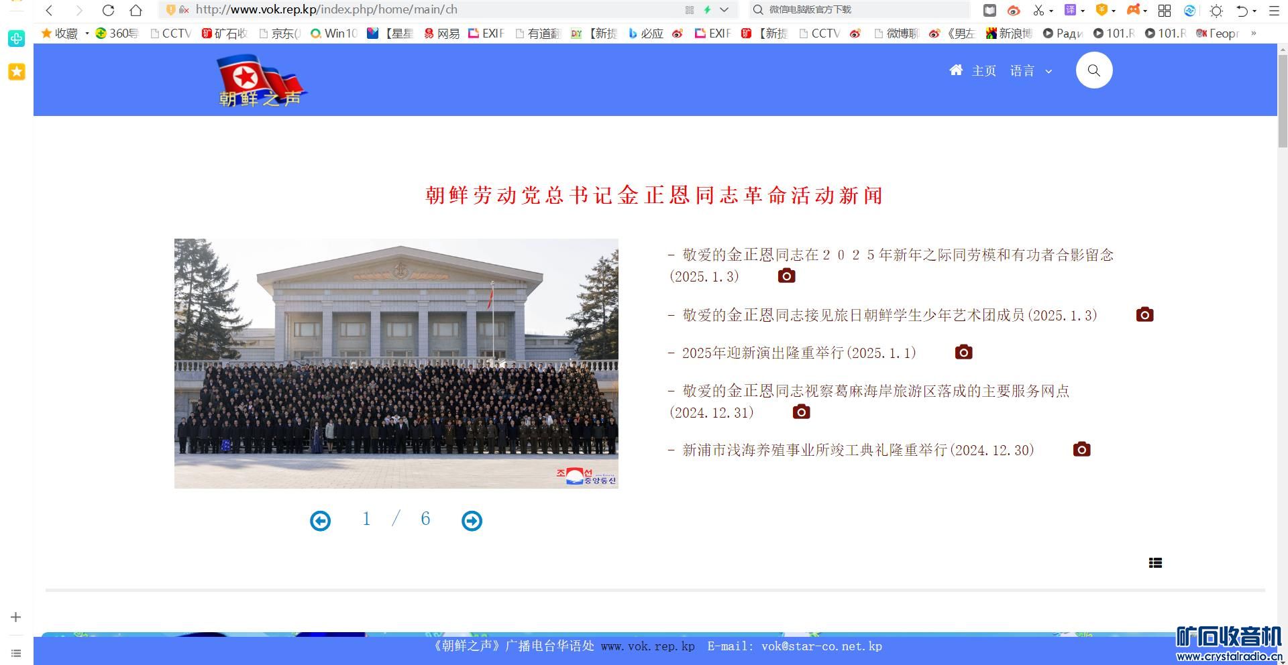Add a sidebar item with plus icon

[x=16, y=617]
